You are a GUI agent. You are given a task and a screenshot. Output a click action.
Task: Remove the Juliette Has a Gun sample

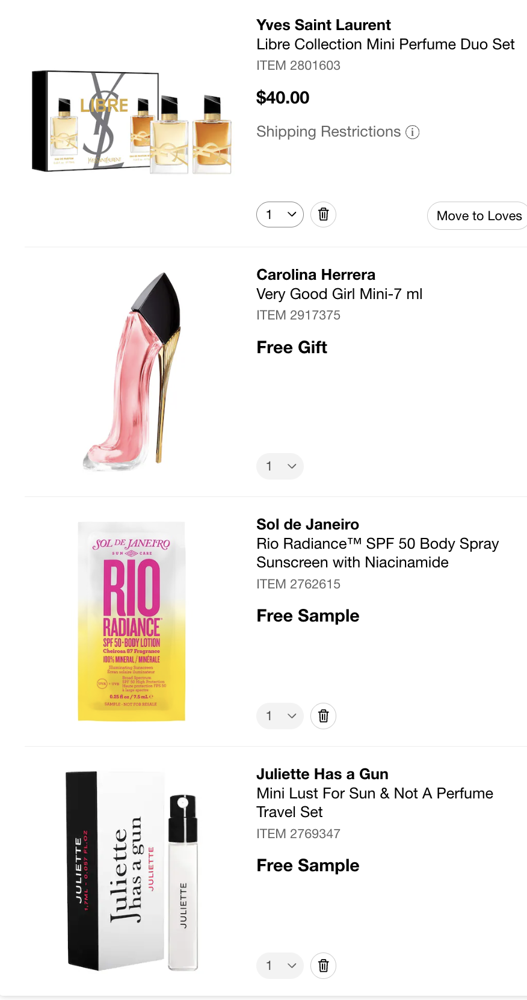click(323, 966)
